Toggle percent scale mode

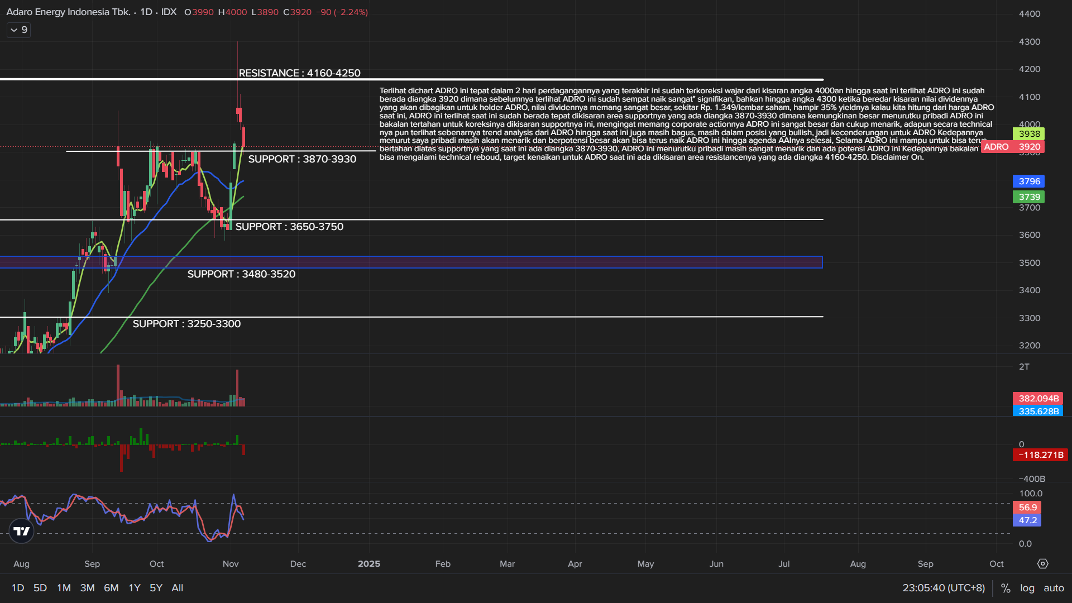(1006, 588)
